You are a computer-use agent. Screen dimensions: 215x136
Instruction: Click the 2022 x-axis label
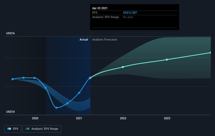(123, 118)
